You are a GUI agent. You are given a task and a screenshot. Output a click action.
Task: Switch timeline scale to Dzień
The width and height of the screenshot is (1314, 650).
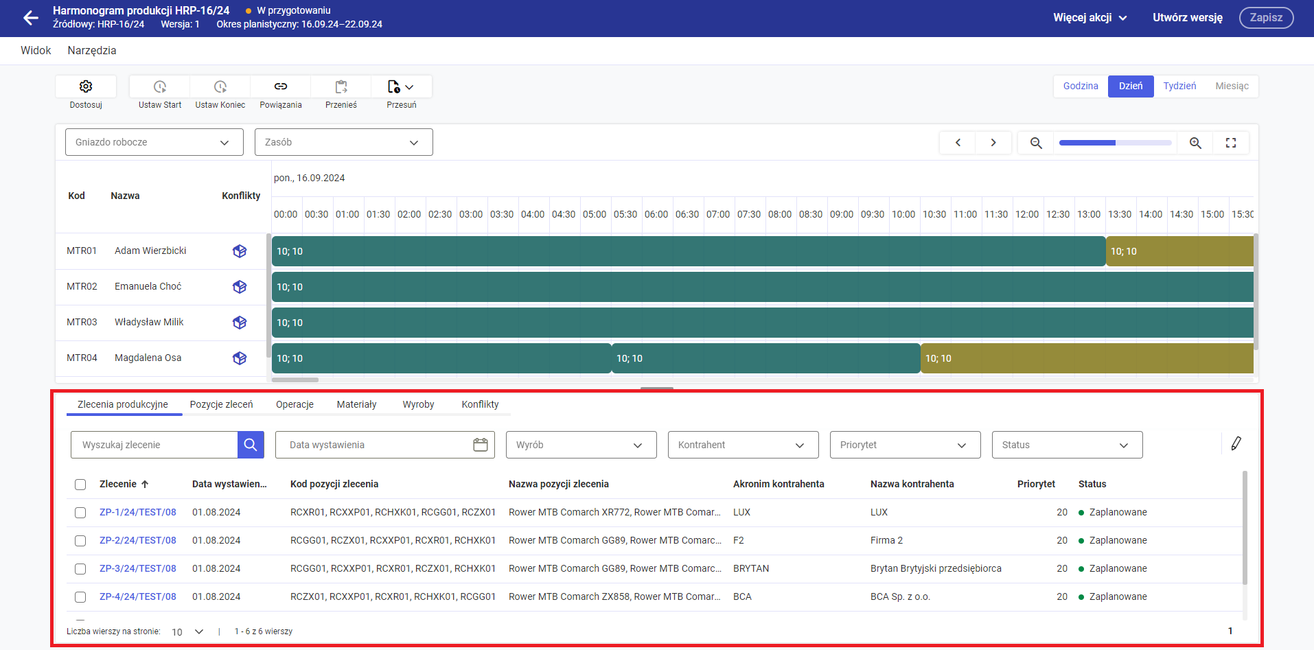pyautogui.click(x=1131, y=86)
